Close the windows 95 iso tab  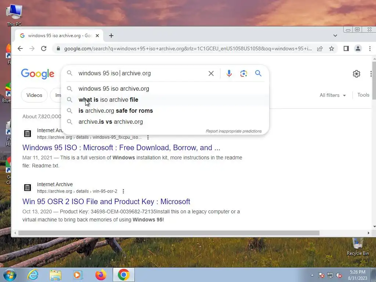point(97,36)
